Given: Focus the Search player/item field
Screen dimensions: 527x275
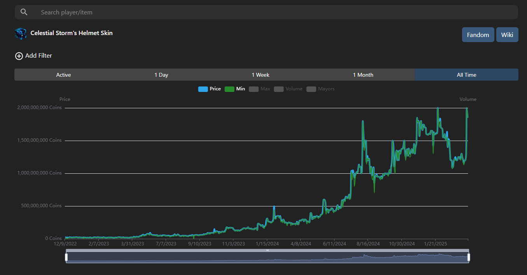Looking at the screenshot, I should tap(266, 12).
